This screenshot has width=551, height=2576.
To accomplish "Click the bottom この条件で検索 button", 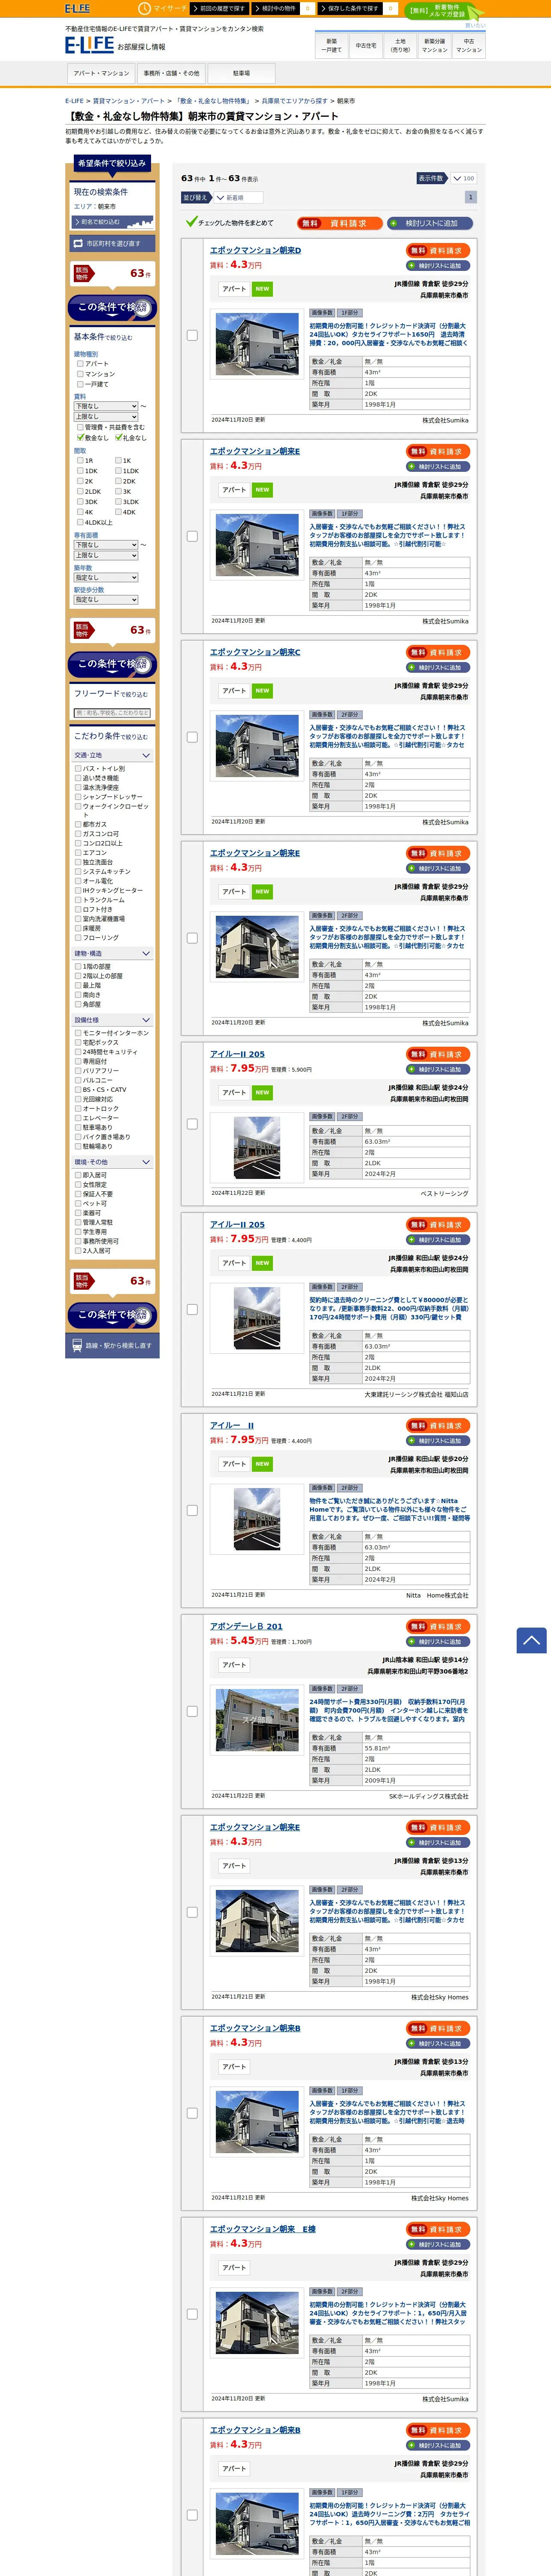I will [112, 1315].
